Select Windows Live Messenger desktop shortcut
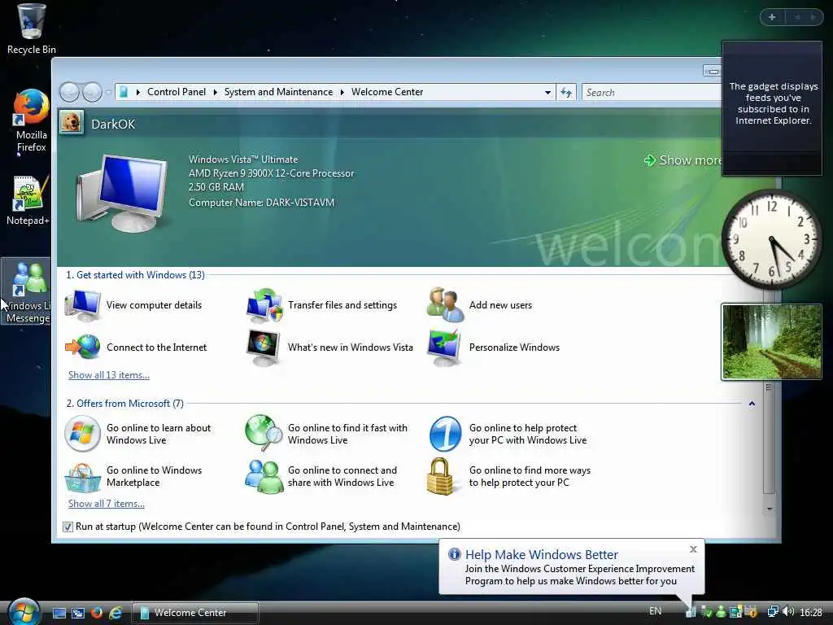This screenshot has height=625, width=833. pyautogui.click(x=27, y=291)
